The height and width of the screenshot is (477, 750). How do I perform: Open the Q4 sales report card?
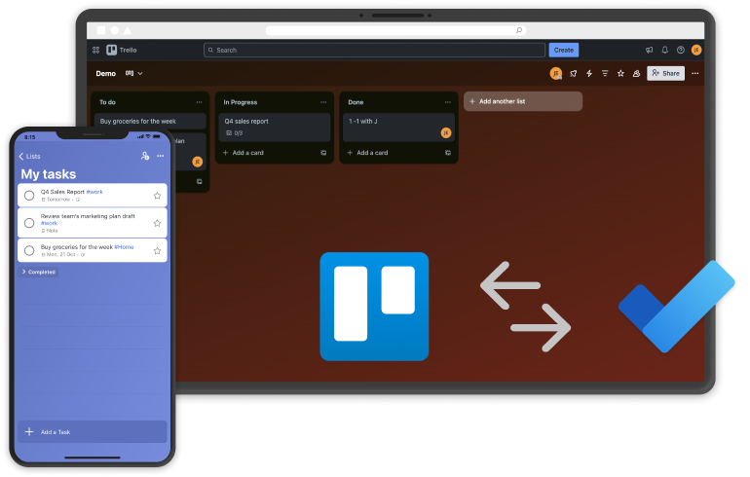[274, 128]
